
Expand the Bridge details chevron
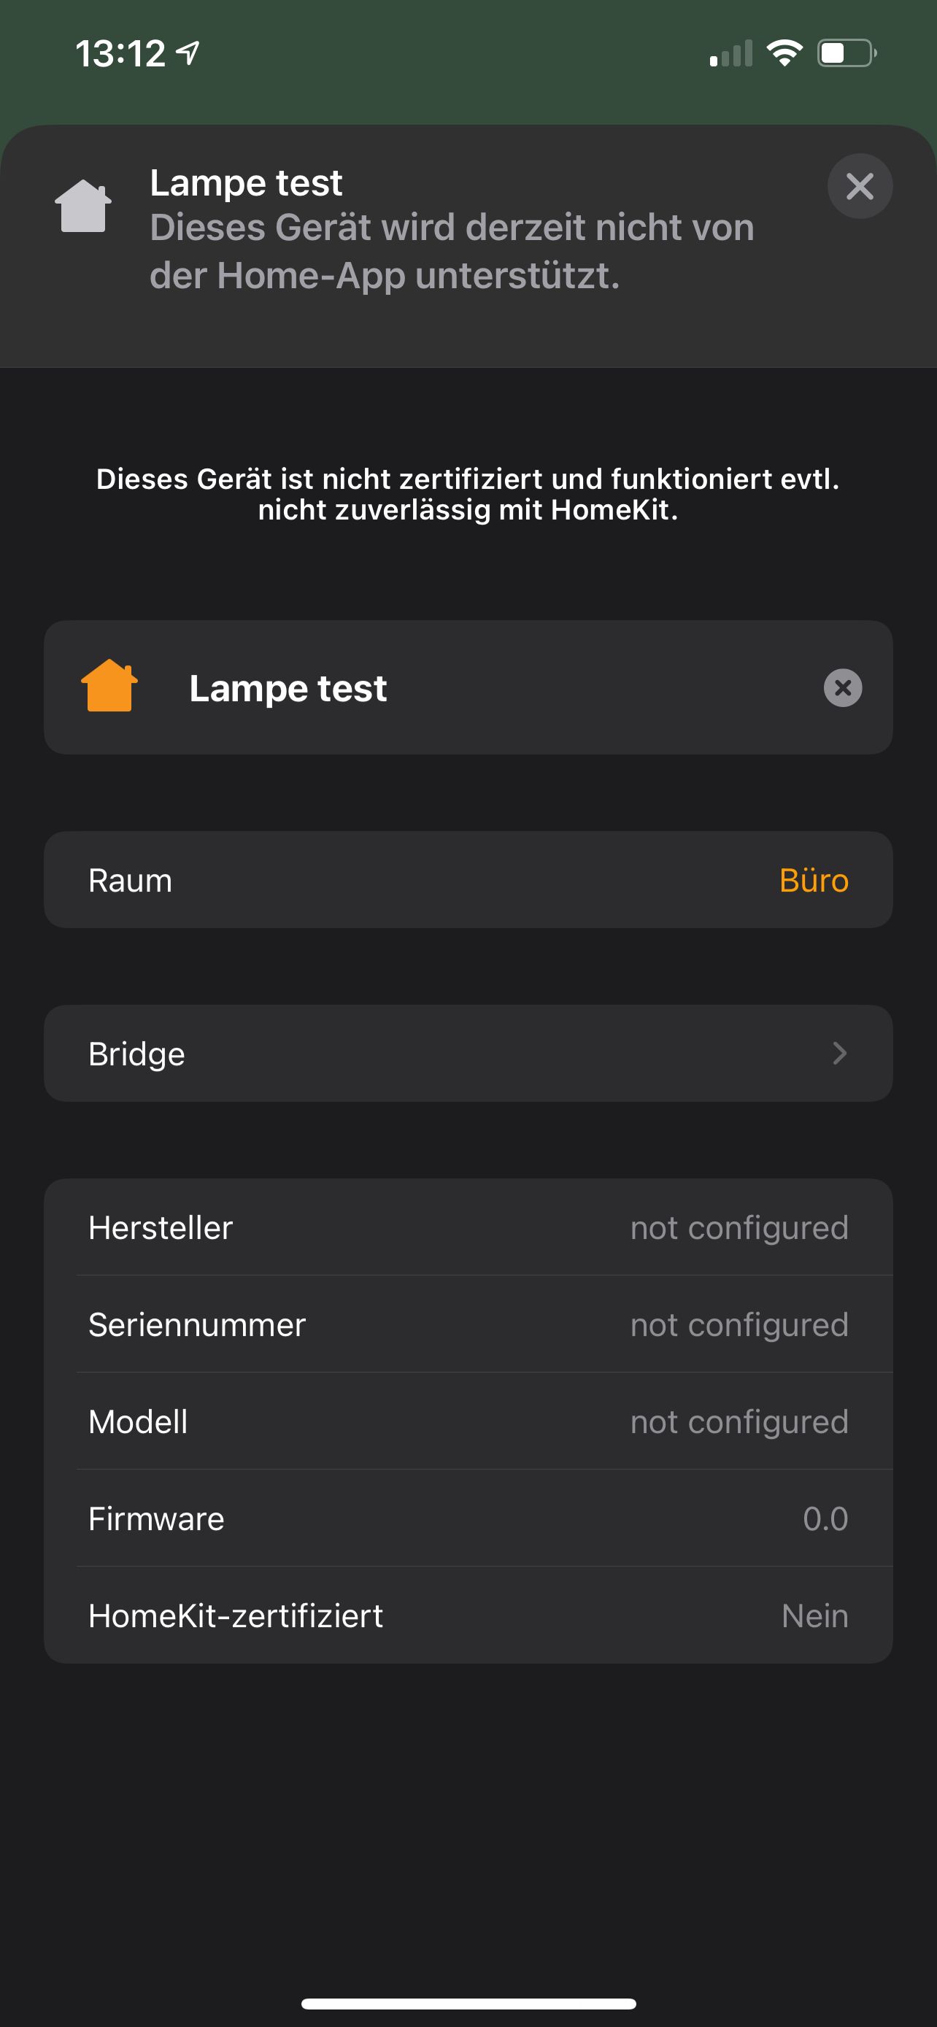tap(838, 1054)
